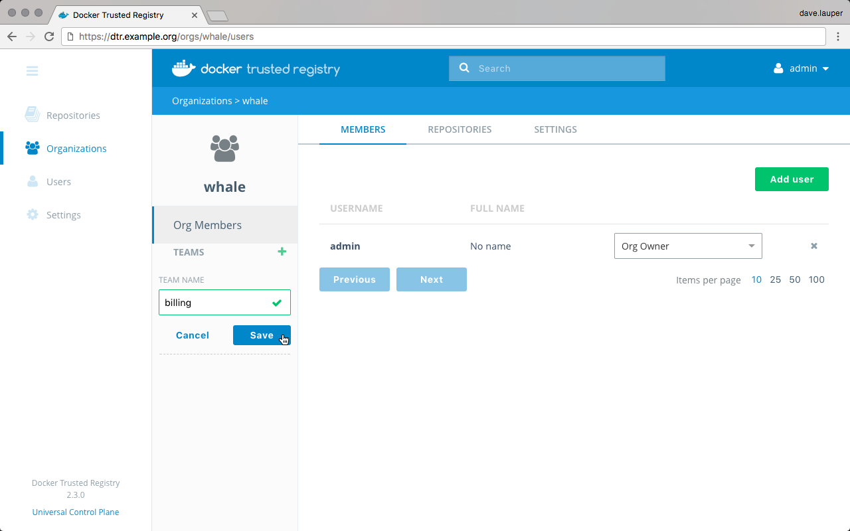Click the Docker Trusted Registry logo
This screenshot has height=531, width=850.
[x=256, y=68]
